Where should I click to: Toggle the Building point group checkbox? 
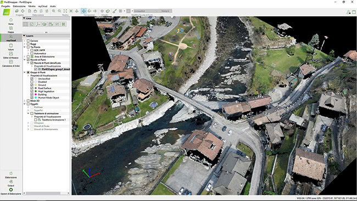coord(32,95)
